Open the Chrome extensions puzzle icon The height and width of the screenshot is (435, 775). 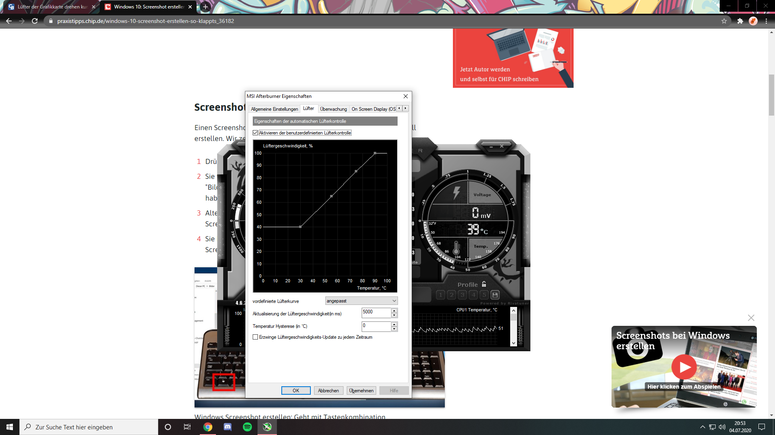[x=740, y=21]
